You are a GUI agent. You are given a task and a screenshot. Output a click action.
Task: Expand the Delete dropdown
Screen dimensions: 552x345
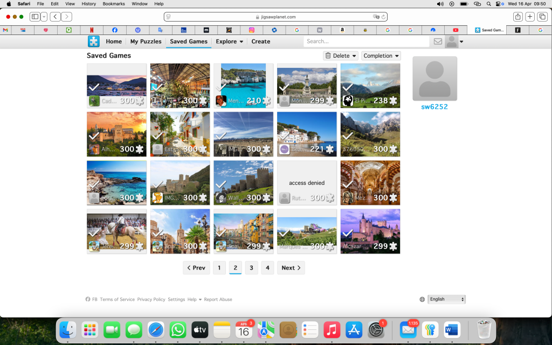tap(341, 56)
